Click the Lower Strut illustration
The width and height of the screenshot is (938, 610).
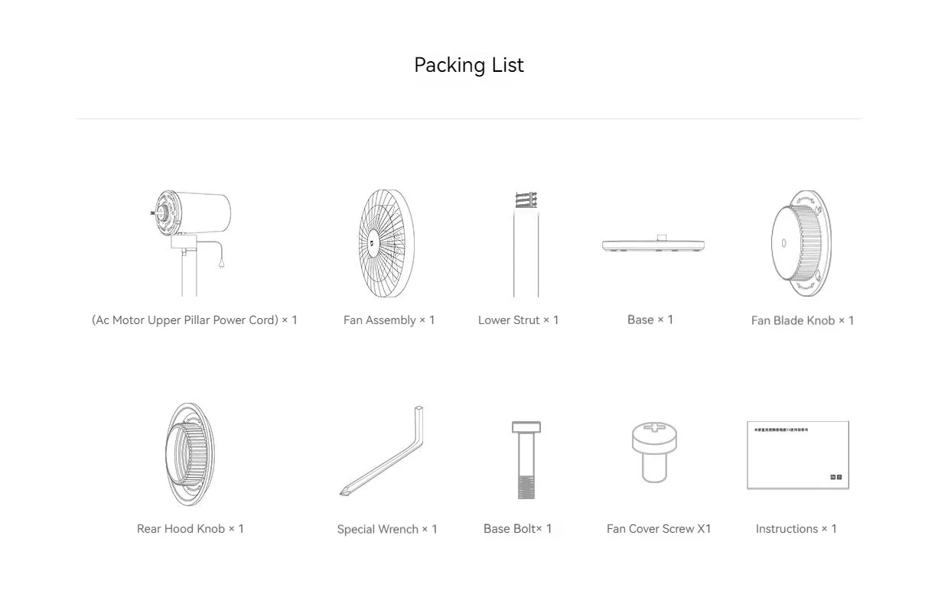[526, 244]
